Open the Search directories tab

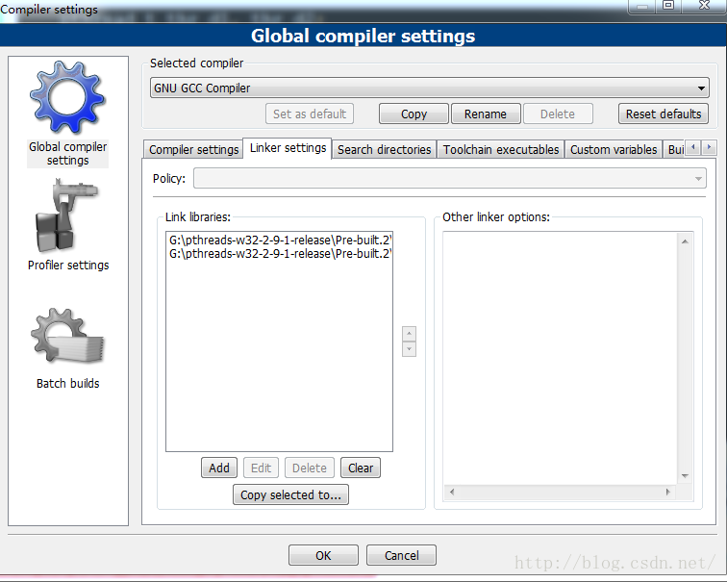pyautogui.click(x=384, y=149)
